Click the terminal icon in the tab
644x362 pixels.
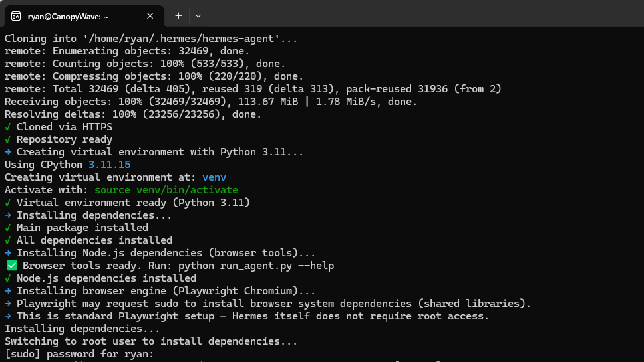point(15,15)
